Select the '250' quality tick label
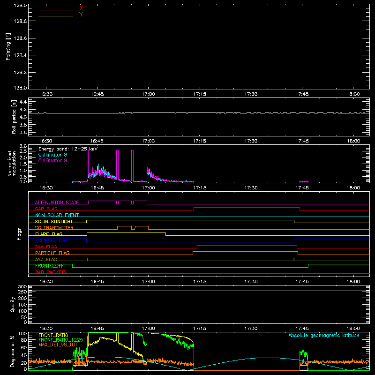The image size is (375, 375). click(x=22, y=292)
